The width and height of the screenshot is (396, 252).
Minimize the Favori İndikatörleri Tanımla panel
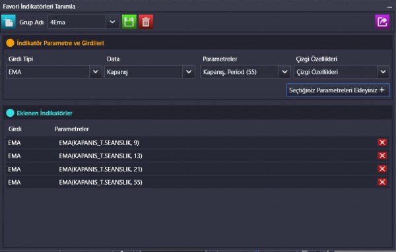tap(389, 7)
